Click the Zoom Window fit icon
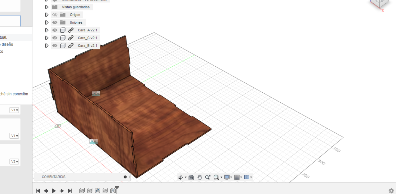Image resolution: width=396 pixels, height=194 pixels. click(x=216, y=177)
